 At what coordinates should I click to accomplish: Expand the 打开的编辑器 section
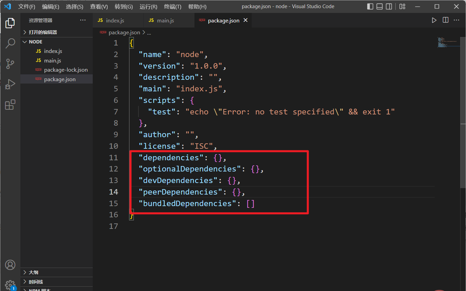pos(56,32)
